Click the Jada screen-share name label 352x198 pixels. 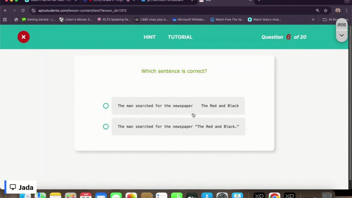[x=21, y=187]
